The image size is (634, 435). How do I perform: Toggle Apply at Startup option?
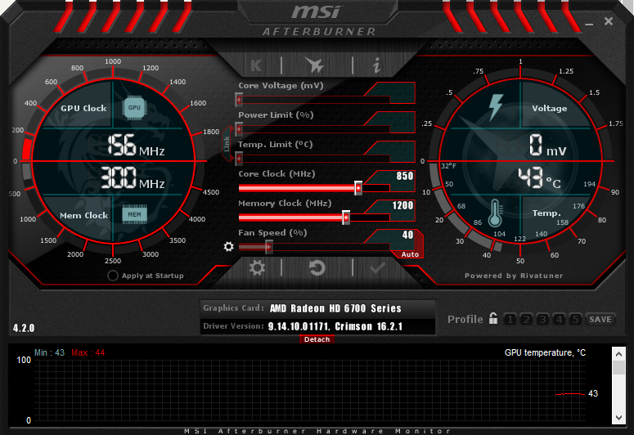coord(113,276)
